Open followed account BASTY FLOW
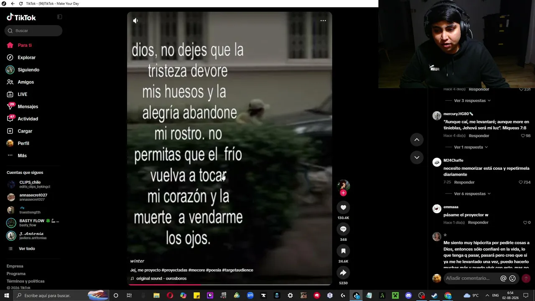This screenshot has width=535, height=301. pyautogui.click(x=33, y=223)
